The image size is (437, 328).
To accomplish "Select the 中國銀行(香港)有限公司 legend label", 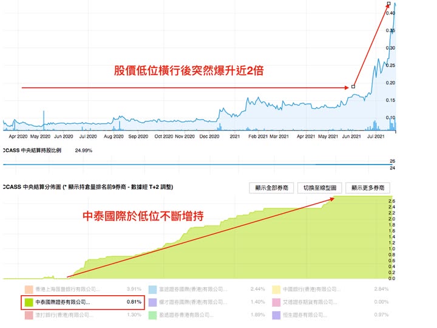I will point(312,289).
